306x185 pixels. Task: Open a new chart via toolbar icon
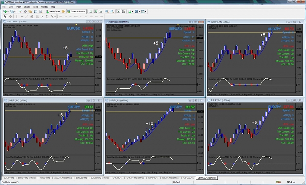pos(5,12)
